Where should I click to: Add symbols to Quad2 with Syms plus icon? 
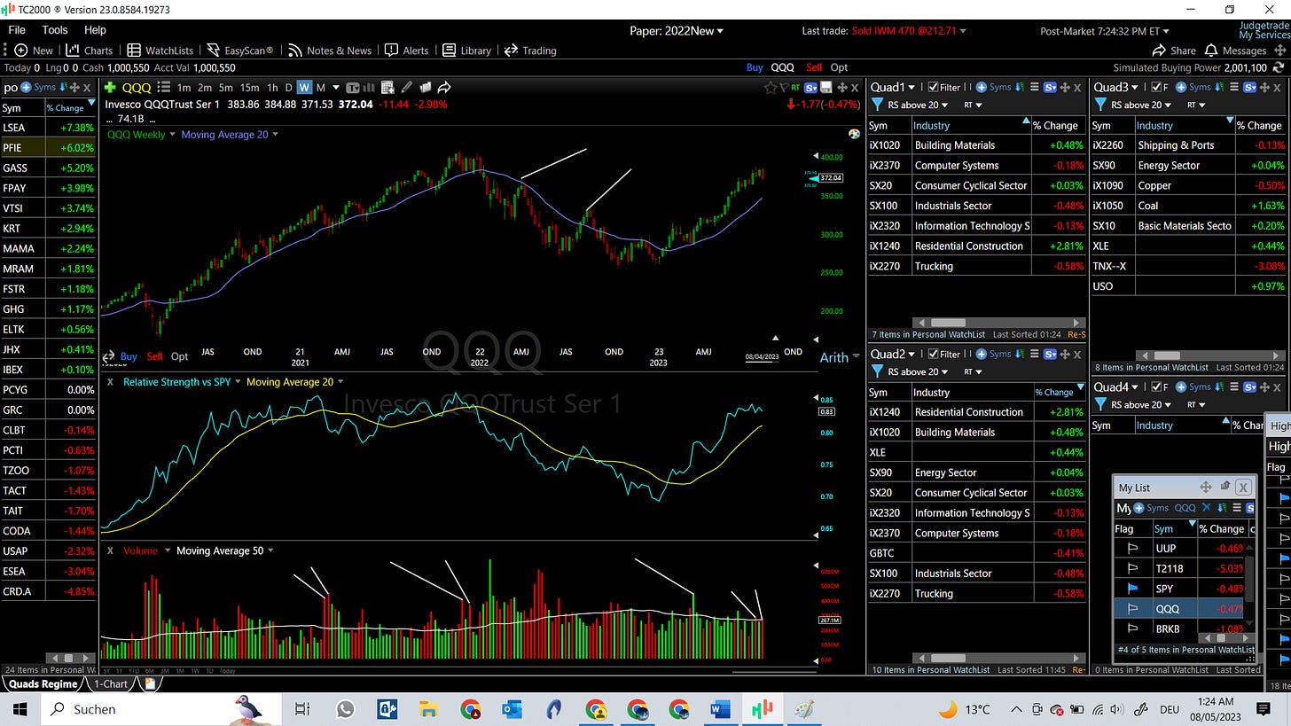[x=993, y=354]
